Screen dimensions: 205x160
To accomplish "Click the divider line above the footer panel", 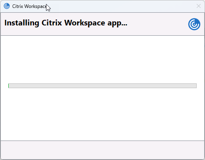I will click(102, 141).
